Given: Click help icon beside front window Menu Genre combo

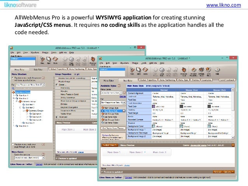Looking at the screenshot, I should [x=124, y=92].
